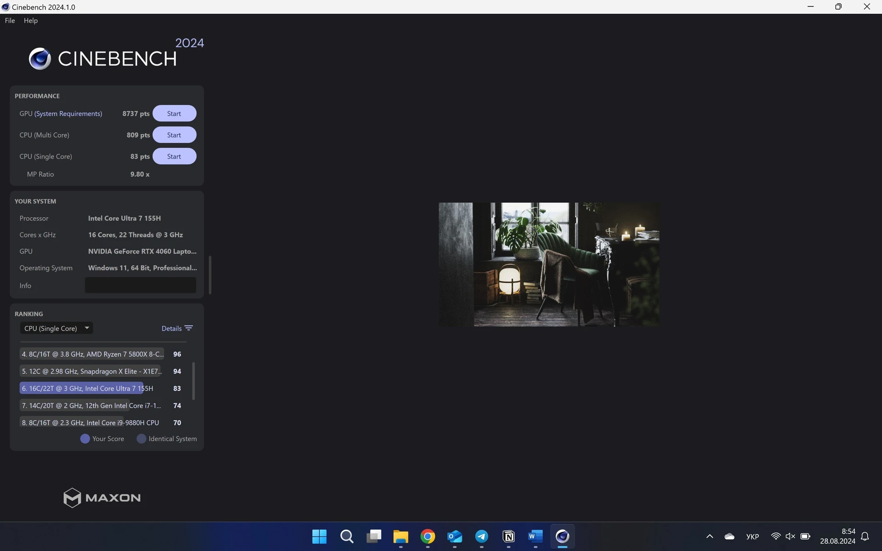Click the 809 pts multi core score
The image size is (882, 551).
(138, 135)
